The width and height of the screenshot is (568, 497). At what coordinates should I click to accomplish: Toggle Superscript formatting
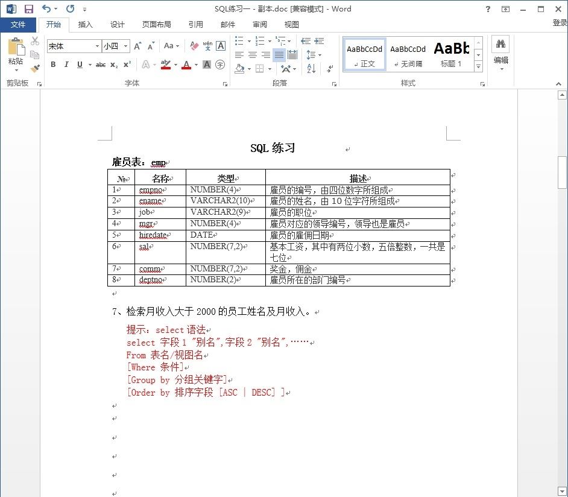pos(127,65)
